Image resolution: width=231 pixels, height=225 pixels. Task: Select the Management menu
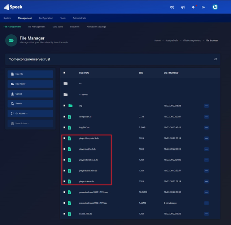coord(25,18)
